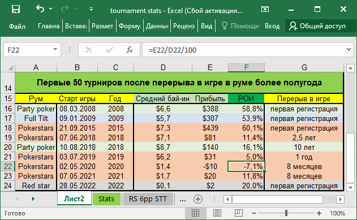Open the Формулы ribbon tab

coord(130,26)
